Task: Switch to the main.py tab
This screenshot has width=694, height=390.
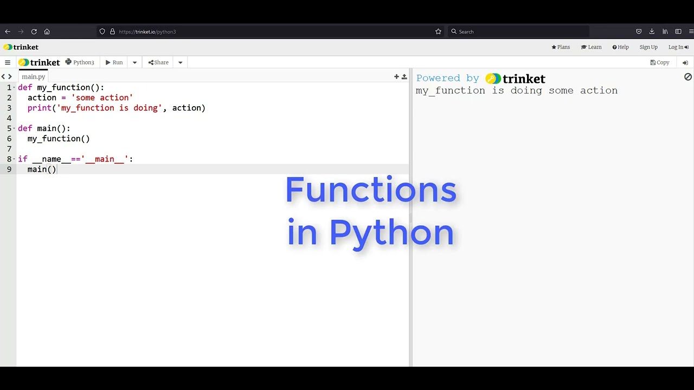Action: pos(33,76)
